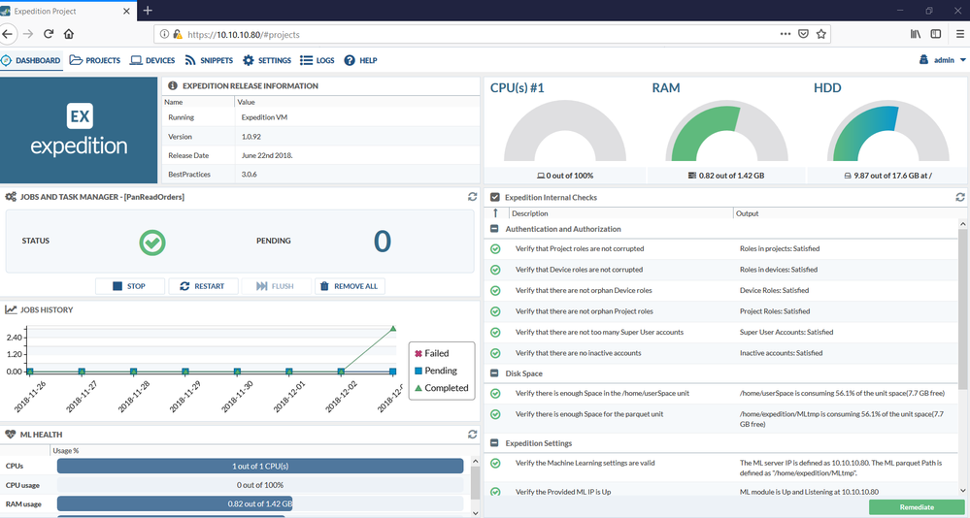The image size is (970, 518).
Task: Click the Restart jobs button
Action: pyautogui.click(x=202, y=286)
